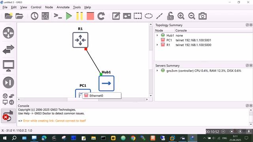Open the Node menu
Screen dimensions: 253x142
point(49,7)
